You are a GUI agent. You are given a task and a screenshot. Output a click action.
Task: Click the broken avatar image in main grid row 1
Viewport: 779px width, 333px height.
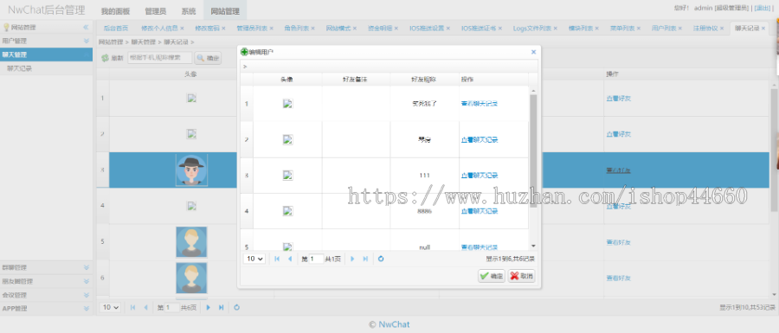(191, 98)
